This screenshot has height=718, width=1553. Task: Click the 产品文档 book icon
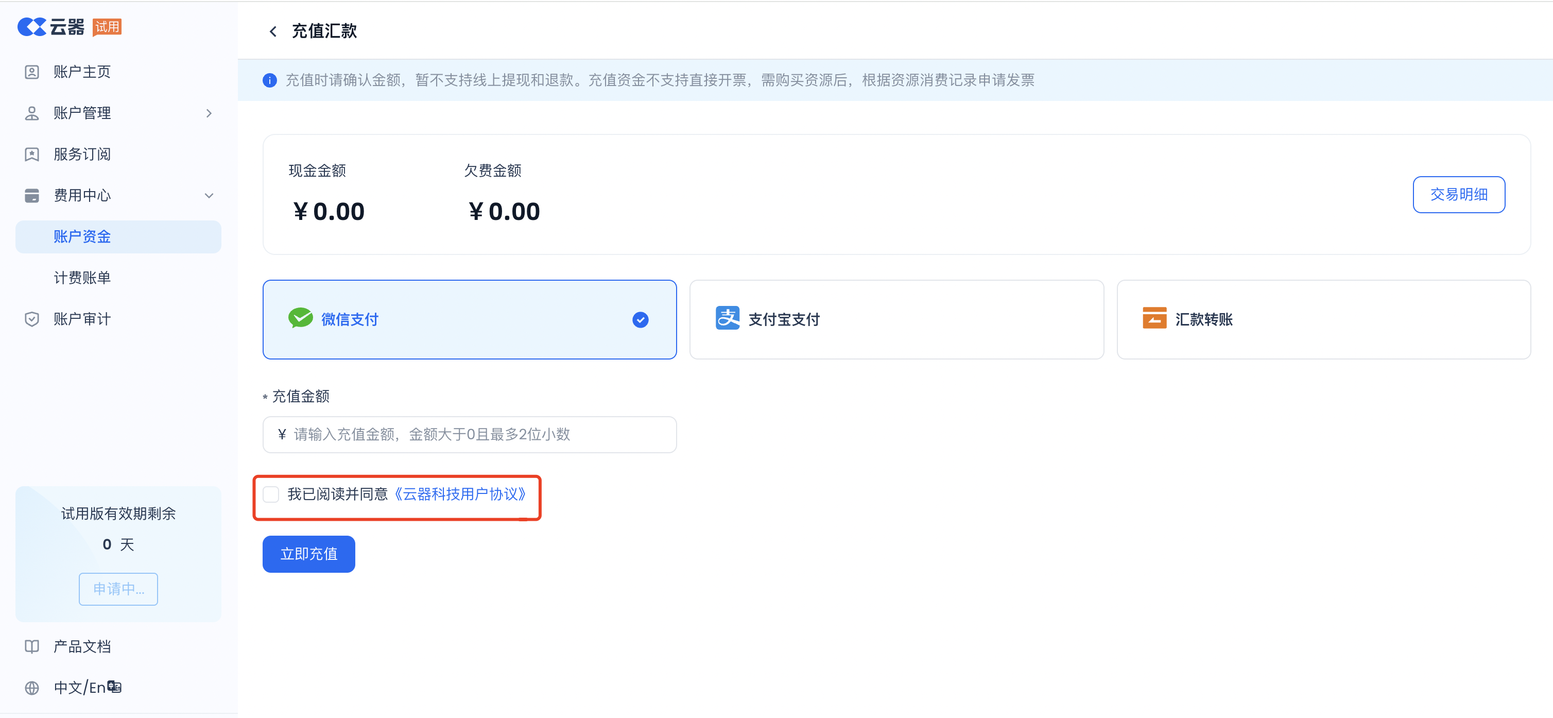[32, 646]
